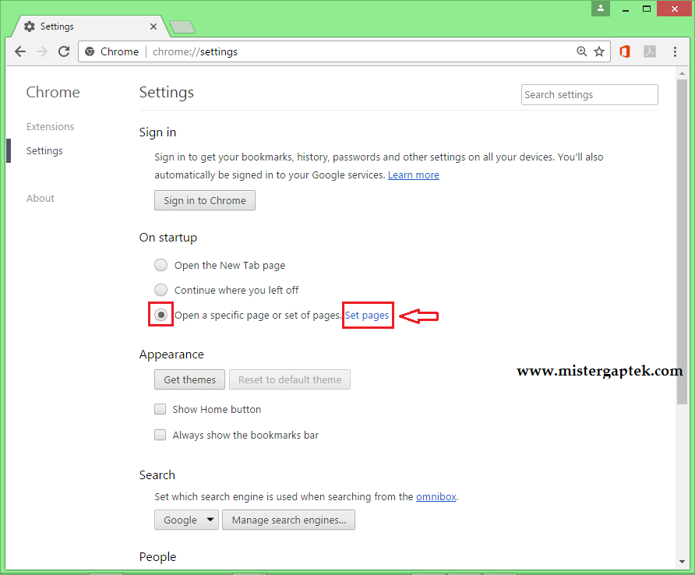
Task: Click the People section heading
Action: pos(158,557)
